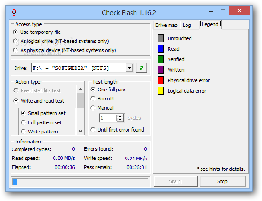Viewport: 262px width, 201px height.
Task: Click the 'see hints for details' note
Action: coord(221,169)
